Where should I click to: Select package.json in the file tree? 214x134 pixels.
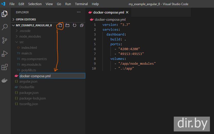[29, 93]
